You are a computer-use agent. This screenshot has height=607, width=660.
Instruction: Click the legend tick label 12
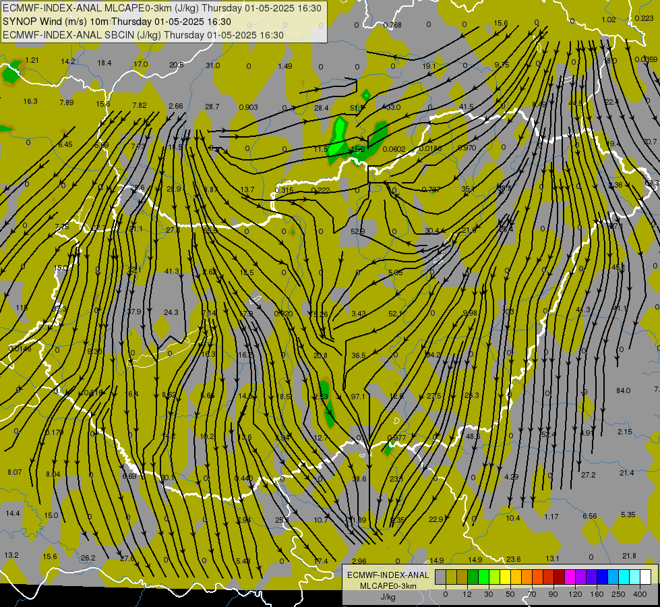(x=467, y=594)
